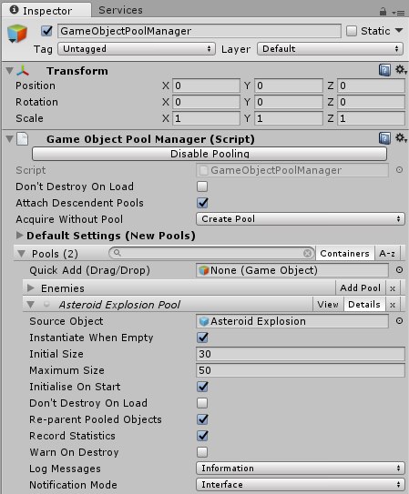Click the script document icon in header
Screen dimensions: 409x494
[x=23, y=139]
